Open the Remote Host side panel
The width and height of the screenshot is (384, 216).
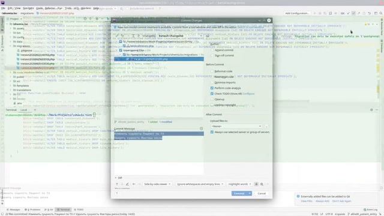click(x=382, y=26)
